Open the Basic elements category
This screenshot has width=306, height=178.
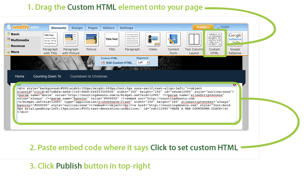click(x=13, y=34)
